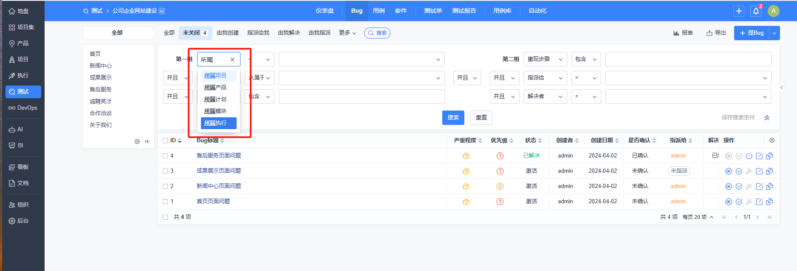The height and width of the screenshot is (271, 797).
Task: Click the copy icon for bug 2
Action: point(769,186)
